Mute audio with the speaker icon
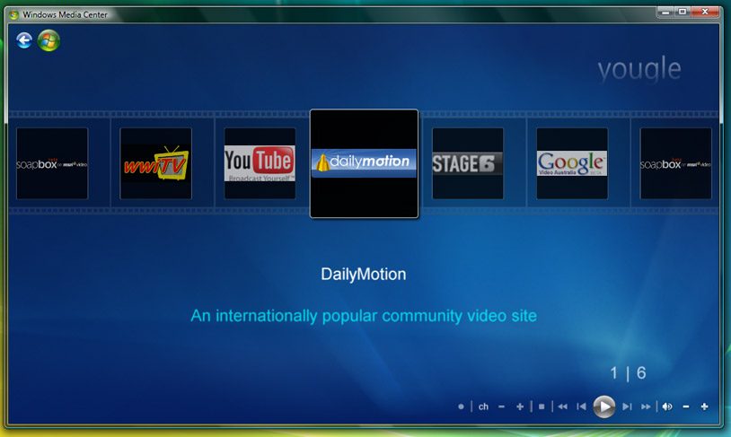The height and width of the screenshot is (437, 731). coord(667,406)
